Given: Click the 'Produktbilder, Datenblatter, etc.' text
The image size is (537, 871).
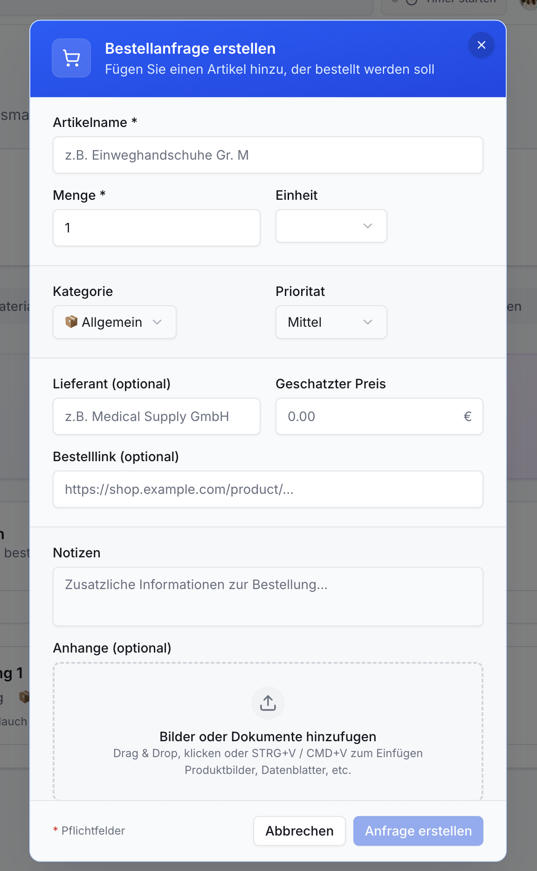Looking at the screenshot, I should (x=268, y=770).
